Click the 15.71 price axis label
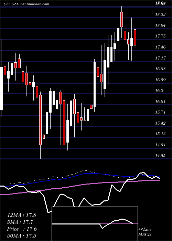The image size is (172, 241). [160, 112]
